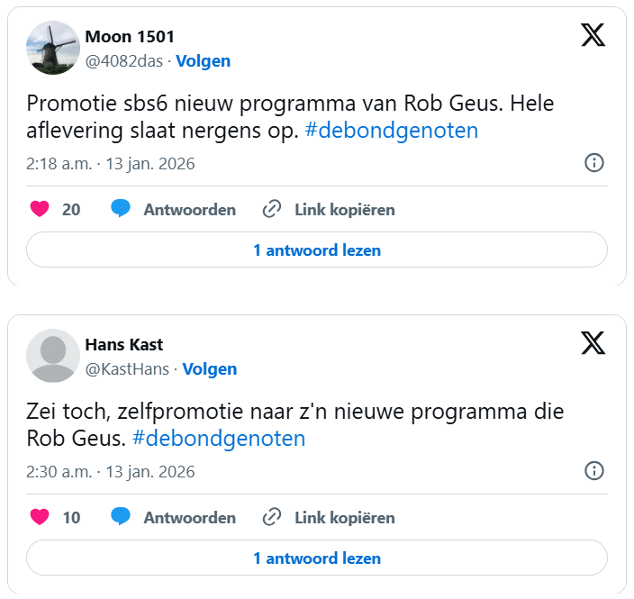Copy link icon on Hans Kast's tweet
Image resolution: width=634 pixels, height=599 pixels.
pyautogui.click(x=272, y=518)
